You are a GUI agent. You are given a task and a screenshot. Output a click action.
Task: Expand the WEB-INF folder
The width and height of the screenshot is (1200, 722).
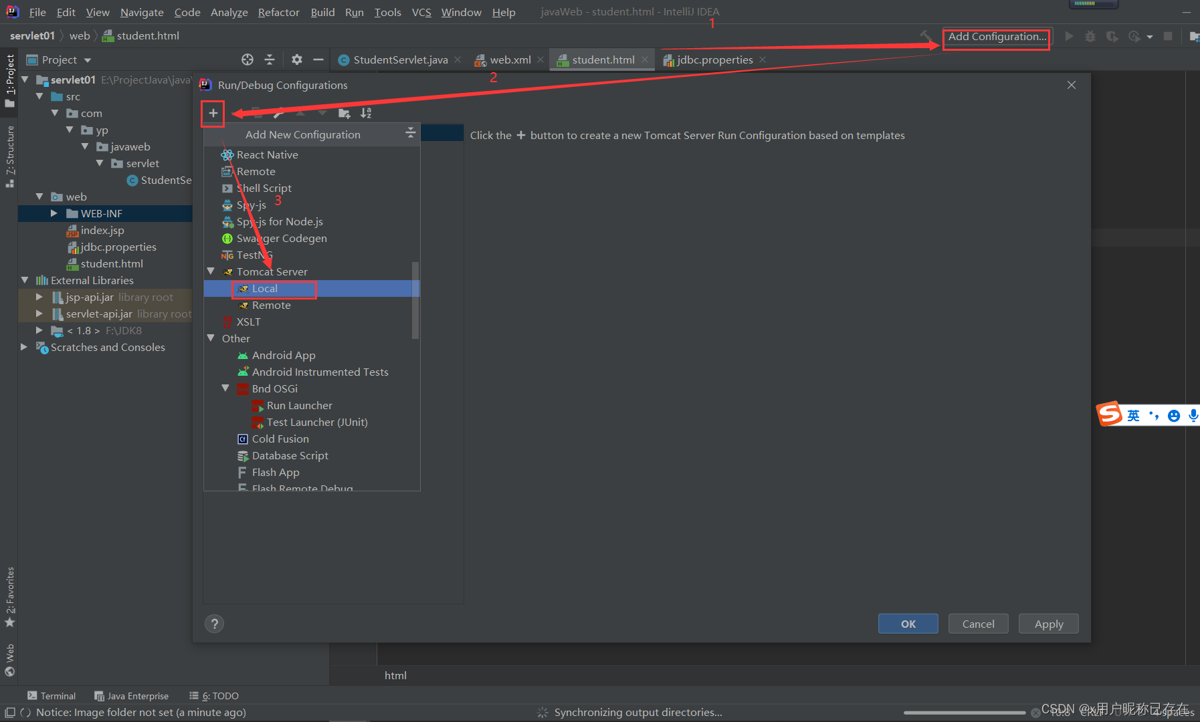click(54, 213)
